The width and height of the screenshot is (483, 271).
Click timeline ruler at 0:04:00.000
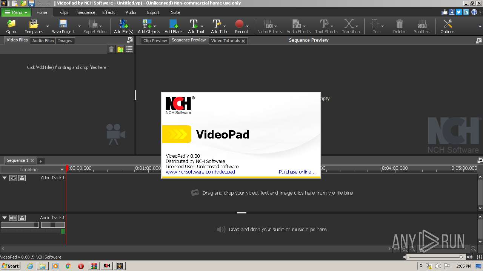pyautogui.click(x=395, y=168)
